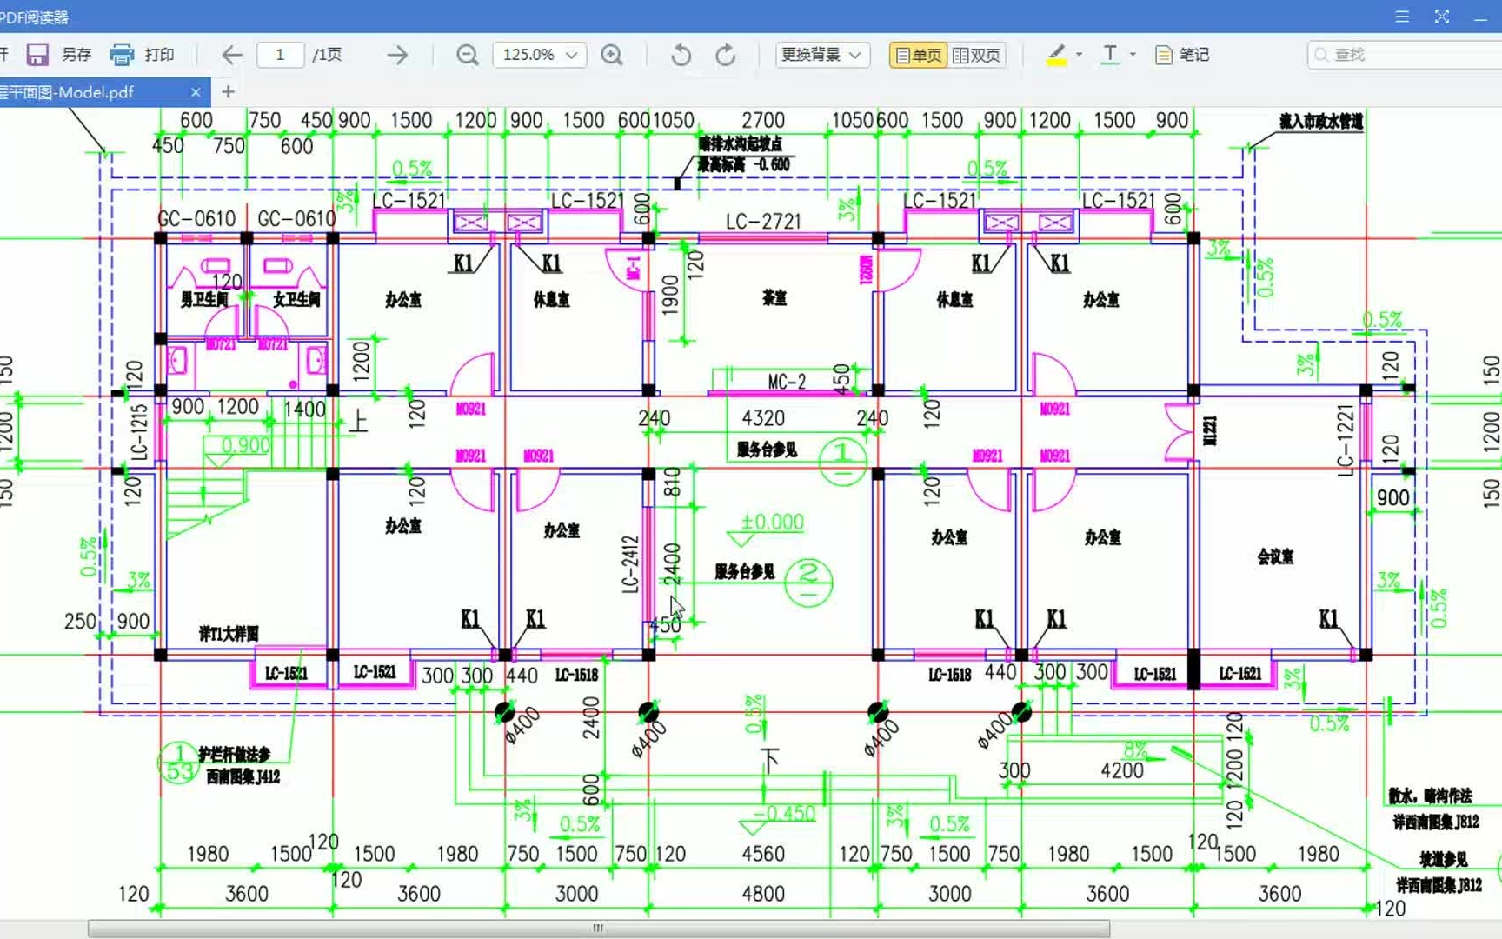Open the change background (更换背景) dropdown
The height and width of the screenshot is (939, 1502).
point(822,55)
